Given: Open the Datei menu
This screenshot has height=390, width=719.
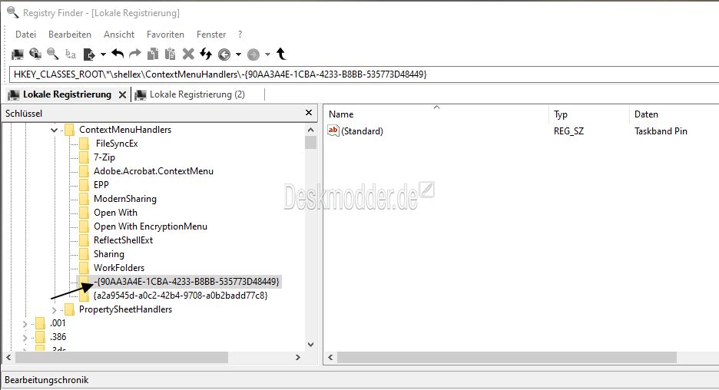Looking at the screenshot, I should [25, 35].
